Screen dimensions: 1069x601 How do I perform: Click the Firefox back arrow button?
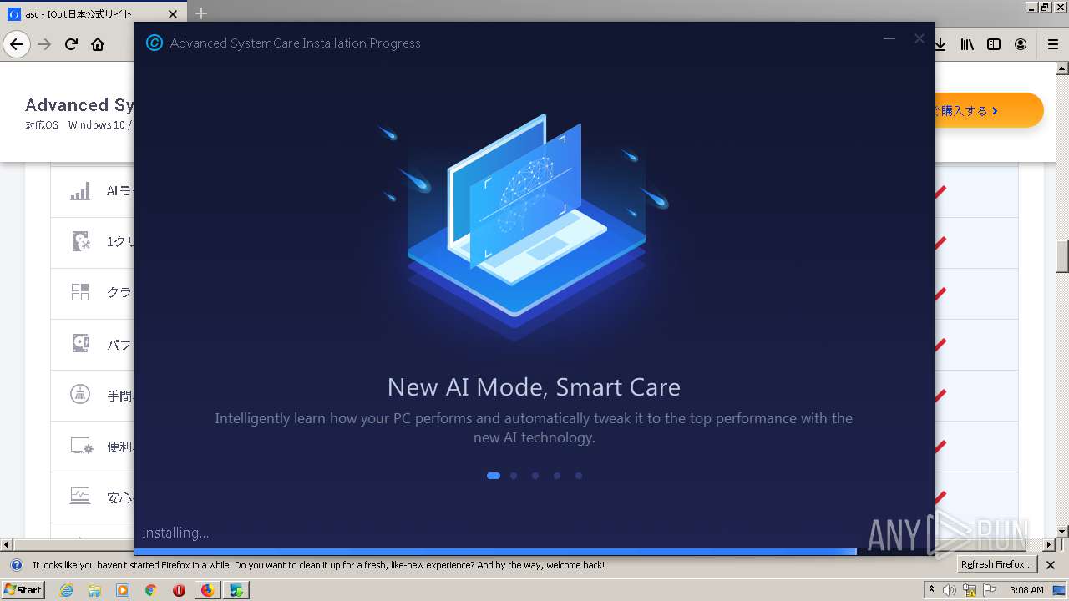click(x=17, y=44)
